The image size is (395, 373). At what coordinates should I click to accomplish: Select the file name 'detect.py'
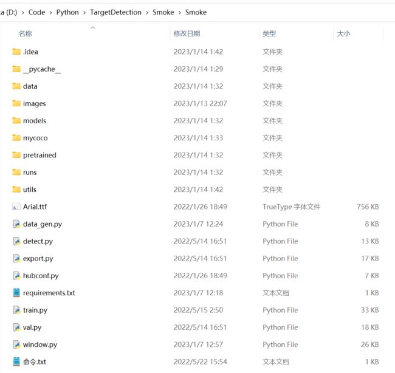coord(38,241)
